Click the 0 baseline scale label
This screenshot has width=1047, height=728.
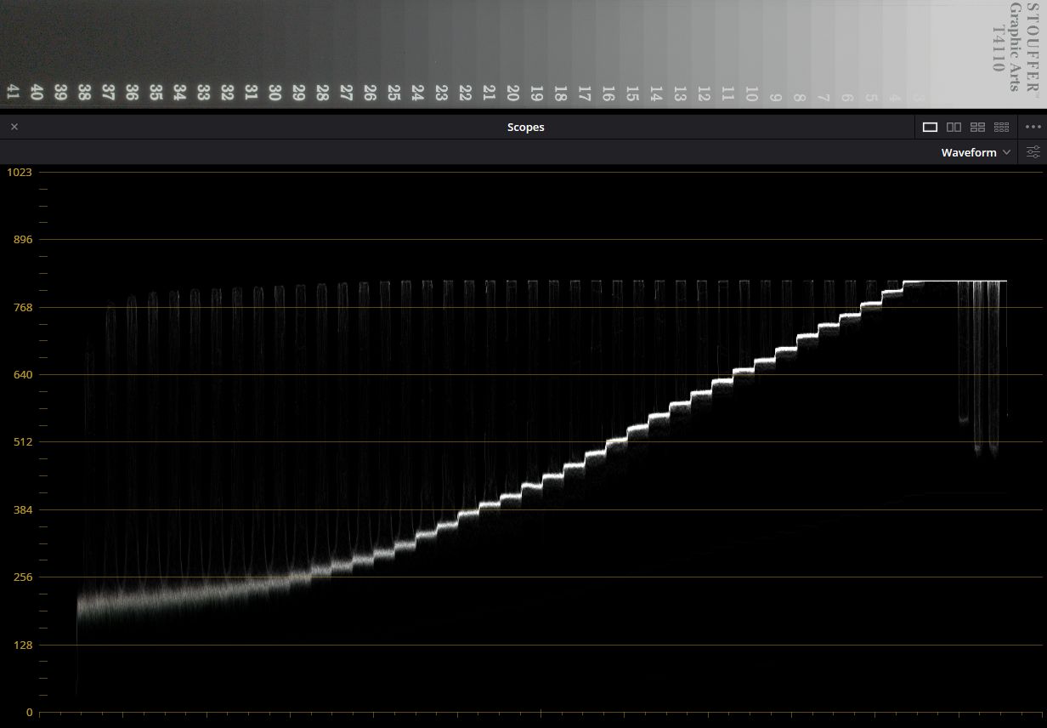pyautogui.click(x=29, y=713)
